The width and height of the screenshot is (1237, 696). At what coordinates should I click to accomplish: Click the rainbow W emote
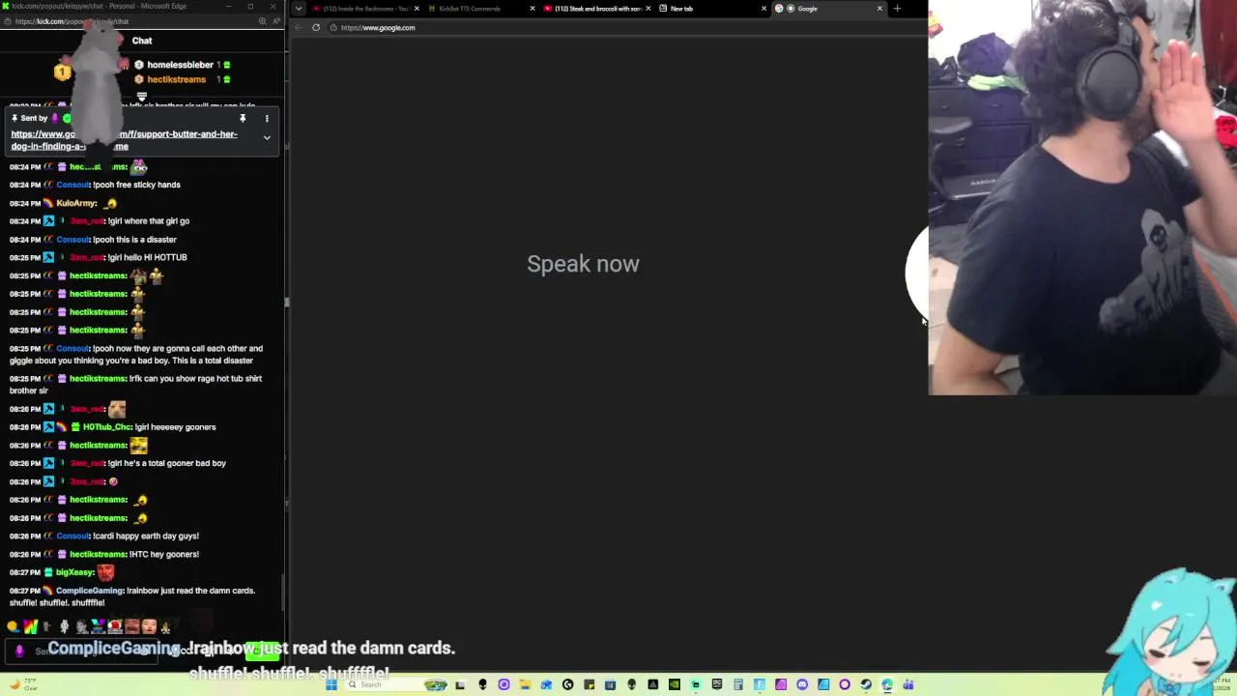(31, 626)
